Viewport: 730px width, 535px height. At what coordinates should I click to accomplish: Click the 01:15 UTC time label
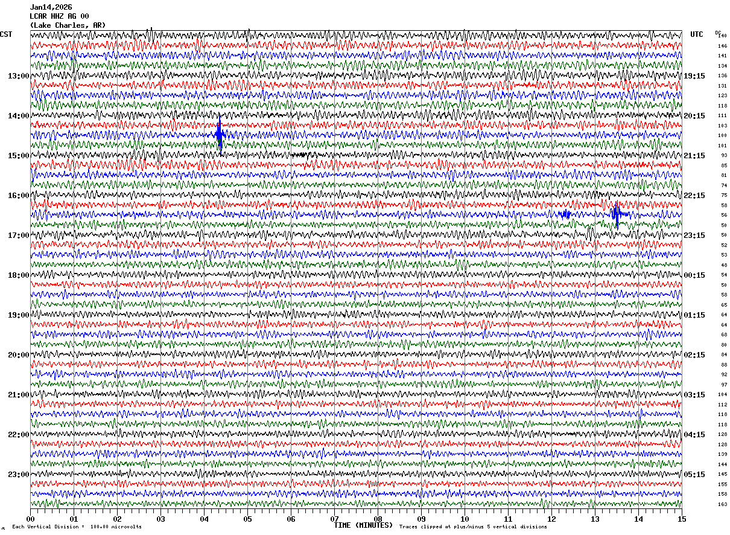pyautogui.click(x=694, y=315)
